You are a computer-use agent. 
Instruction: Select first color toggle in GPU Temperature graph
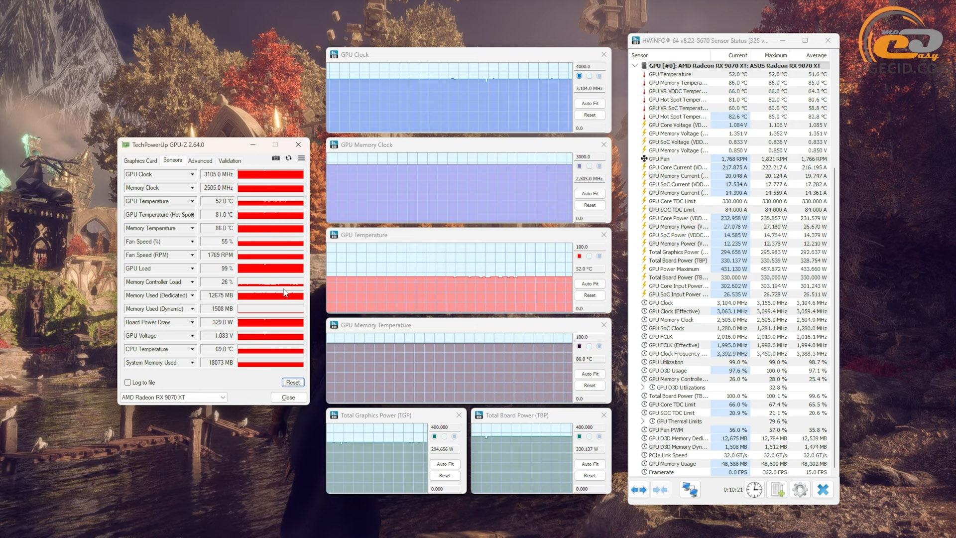click(x=580, y=257)
